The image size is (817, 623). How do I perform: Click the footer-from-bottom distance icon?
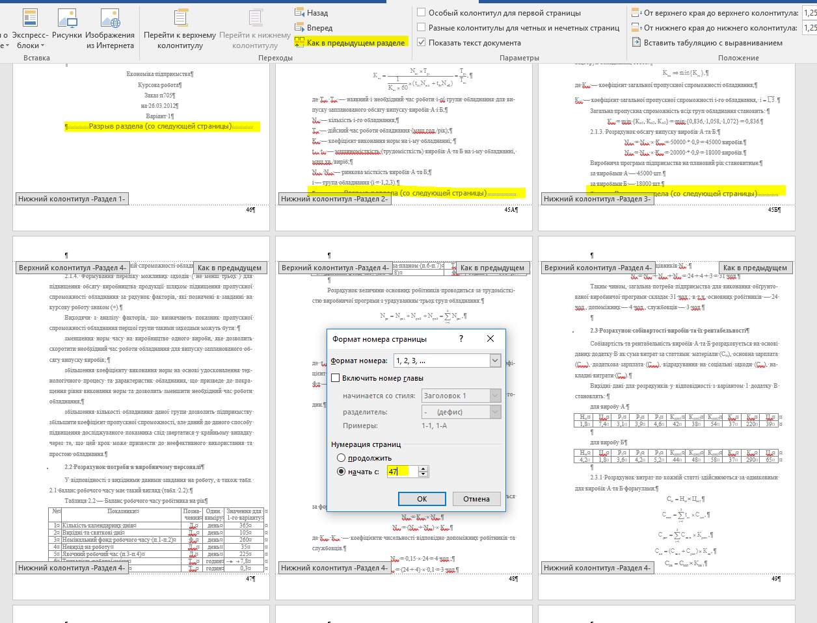point(637,27)
